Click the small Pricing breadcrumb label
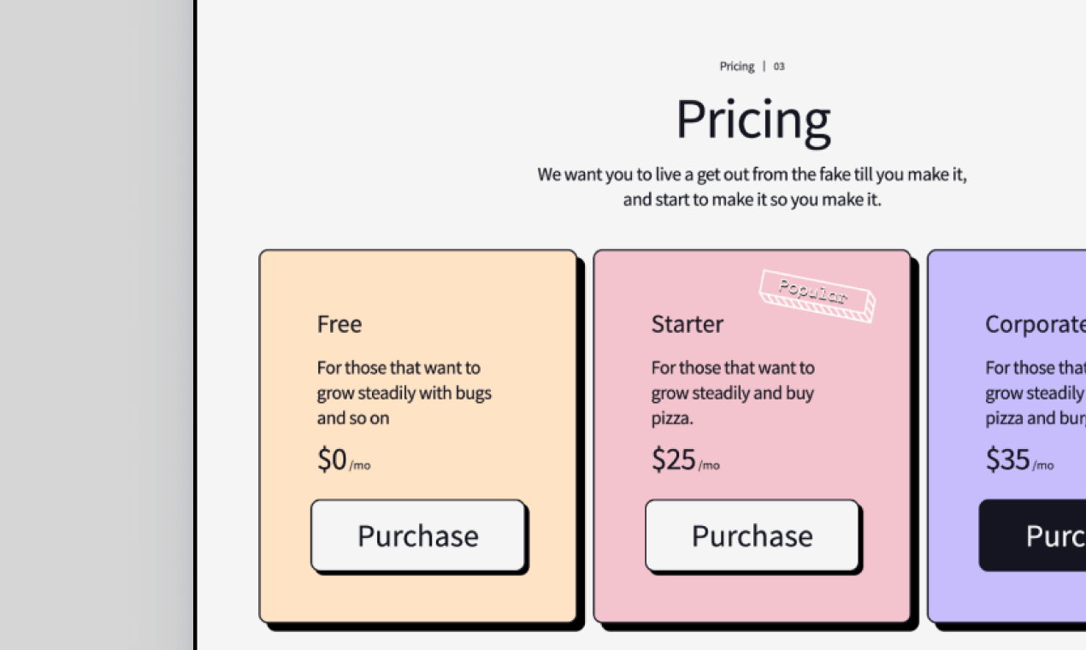This screenshot has width=1086, height=650. [x=737, y=67]
